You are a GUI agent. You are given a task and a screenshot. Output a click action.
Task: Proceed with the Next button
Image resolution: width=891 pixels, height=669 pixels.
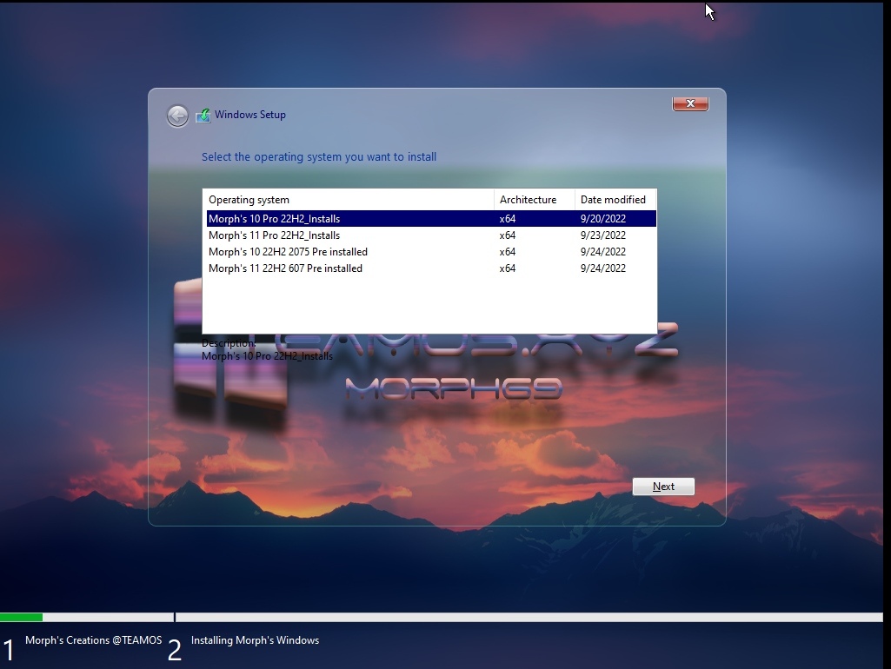point(663,487)
